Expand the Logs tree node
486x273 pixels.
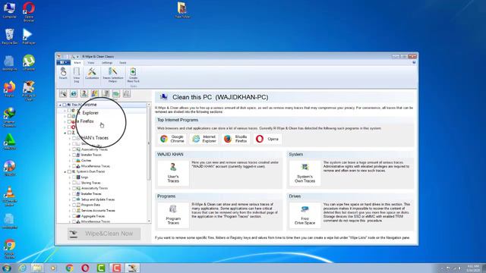(70, 177)
